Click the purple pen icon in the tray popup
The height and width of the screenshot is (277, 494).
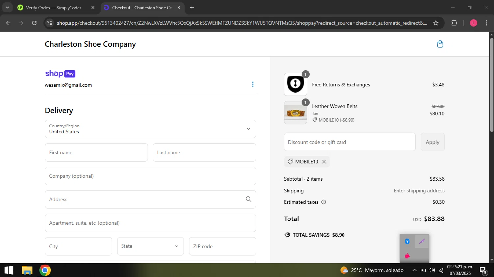(422, 242)
